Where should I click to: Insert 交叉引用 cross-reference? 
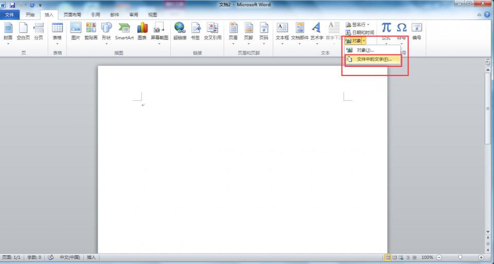click(x=213, y=31)
